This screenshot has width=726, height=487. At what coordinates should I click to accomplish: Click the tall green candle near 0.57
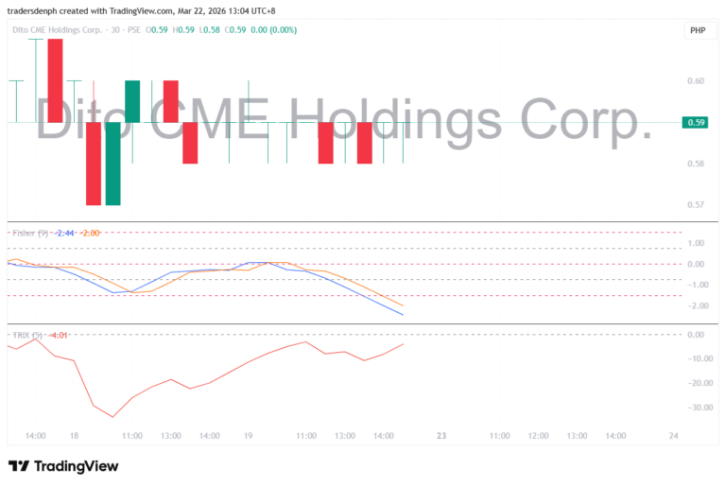pos(112,163)
